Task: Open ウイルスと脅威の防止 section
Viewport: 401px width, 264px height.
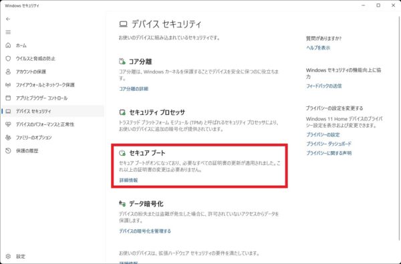Action: [35, 59]
